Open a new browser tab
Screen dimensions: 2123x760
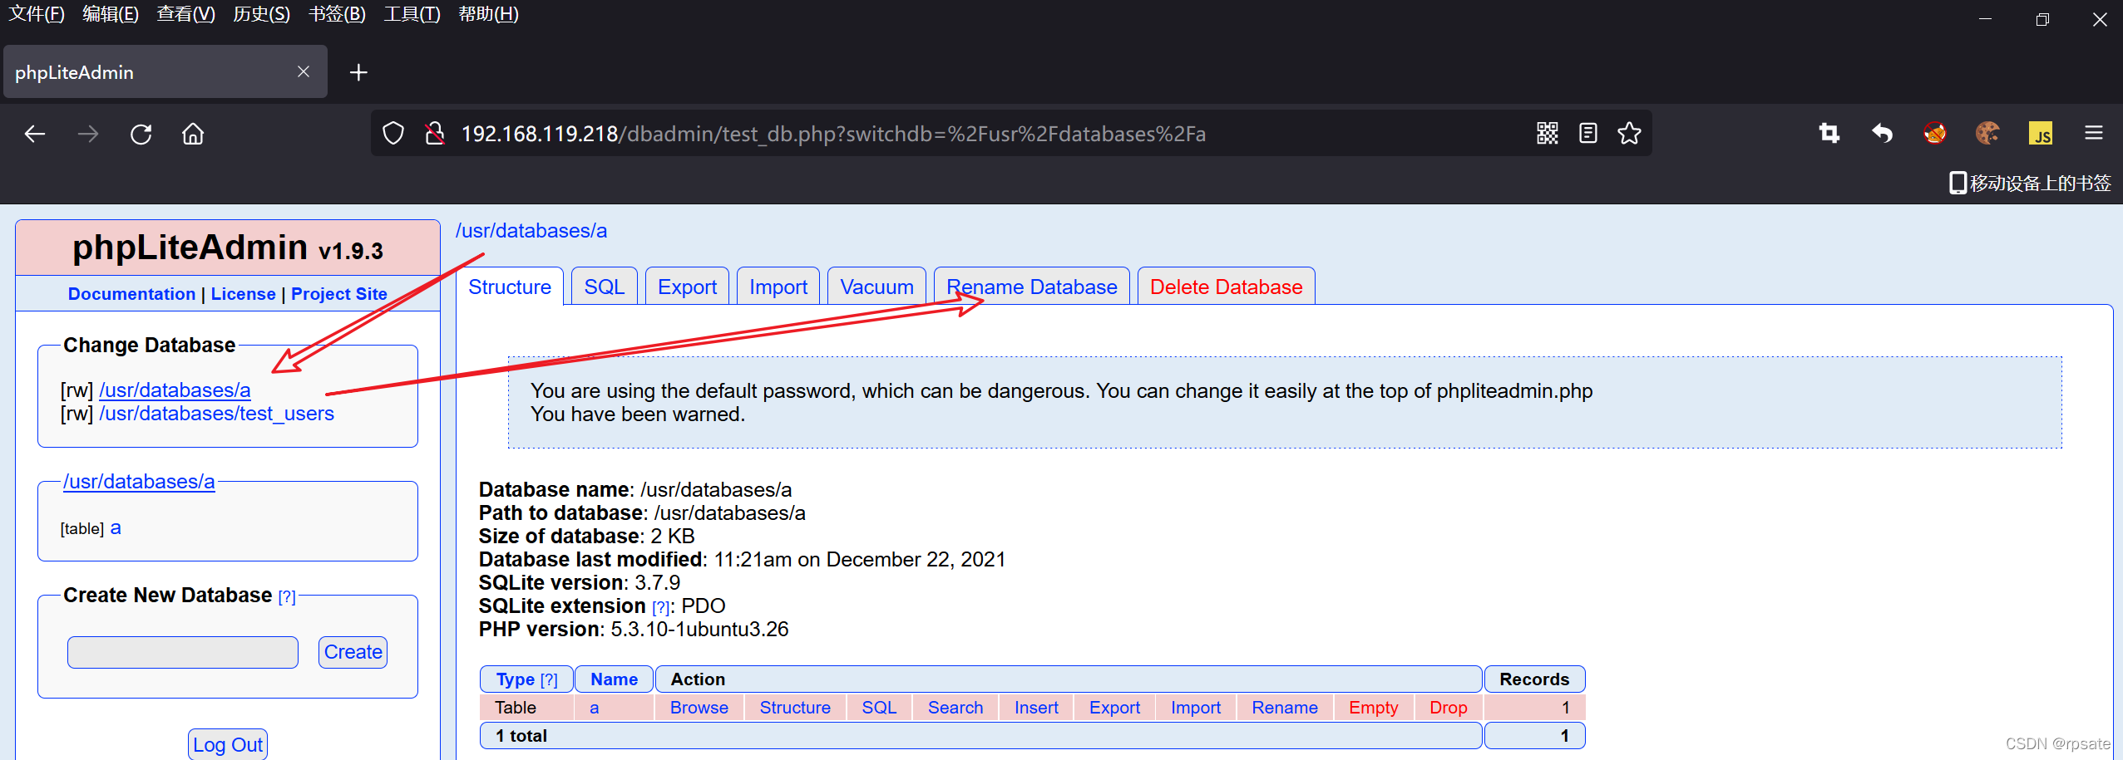(358, 72)
